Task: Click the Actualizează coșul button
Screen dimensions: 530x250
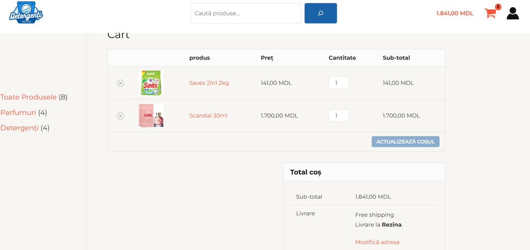Action: (x=405, y=142)
